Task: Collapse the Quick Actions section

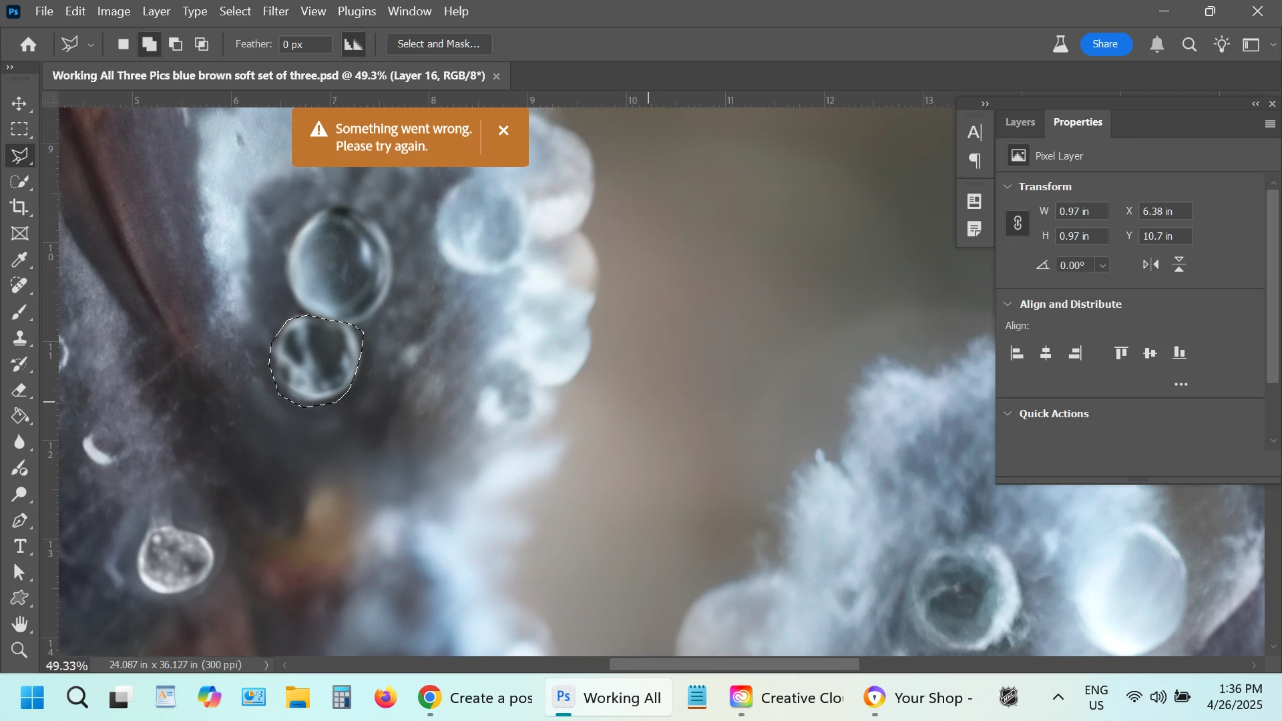Action: tap(1008, 414)
